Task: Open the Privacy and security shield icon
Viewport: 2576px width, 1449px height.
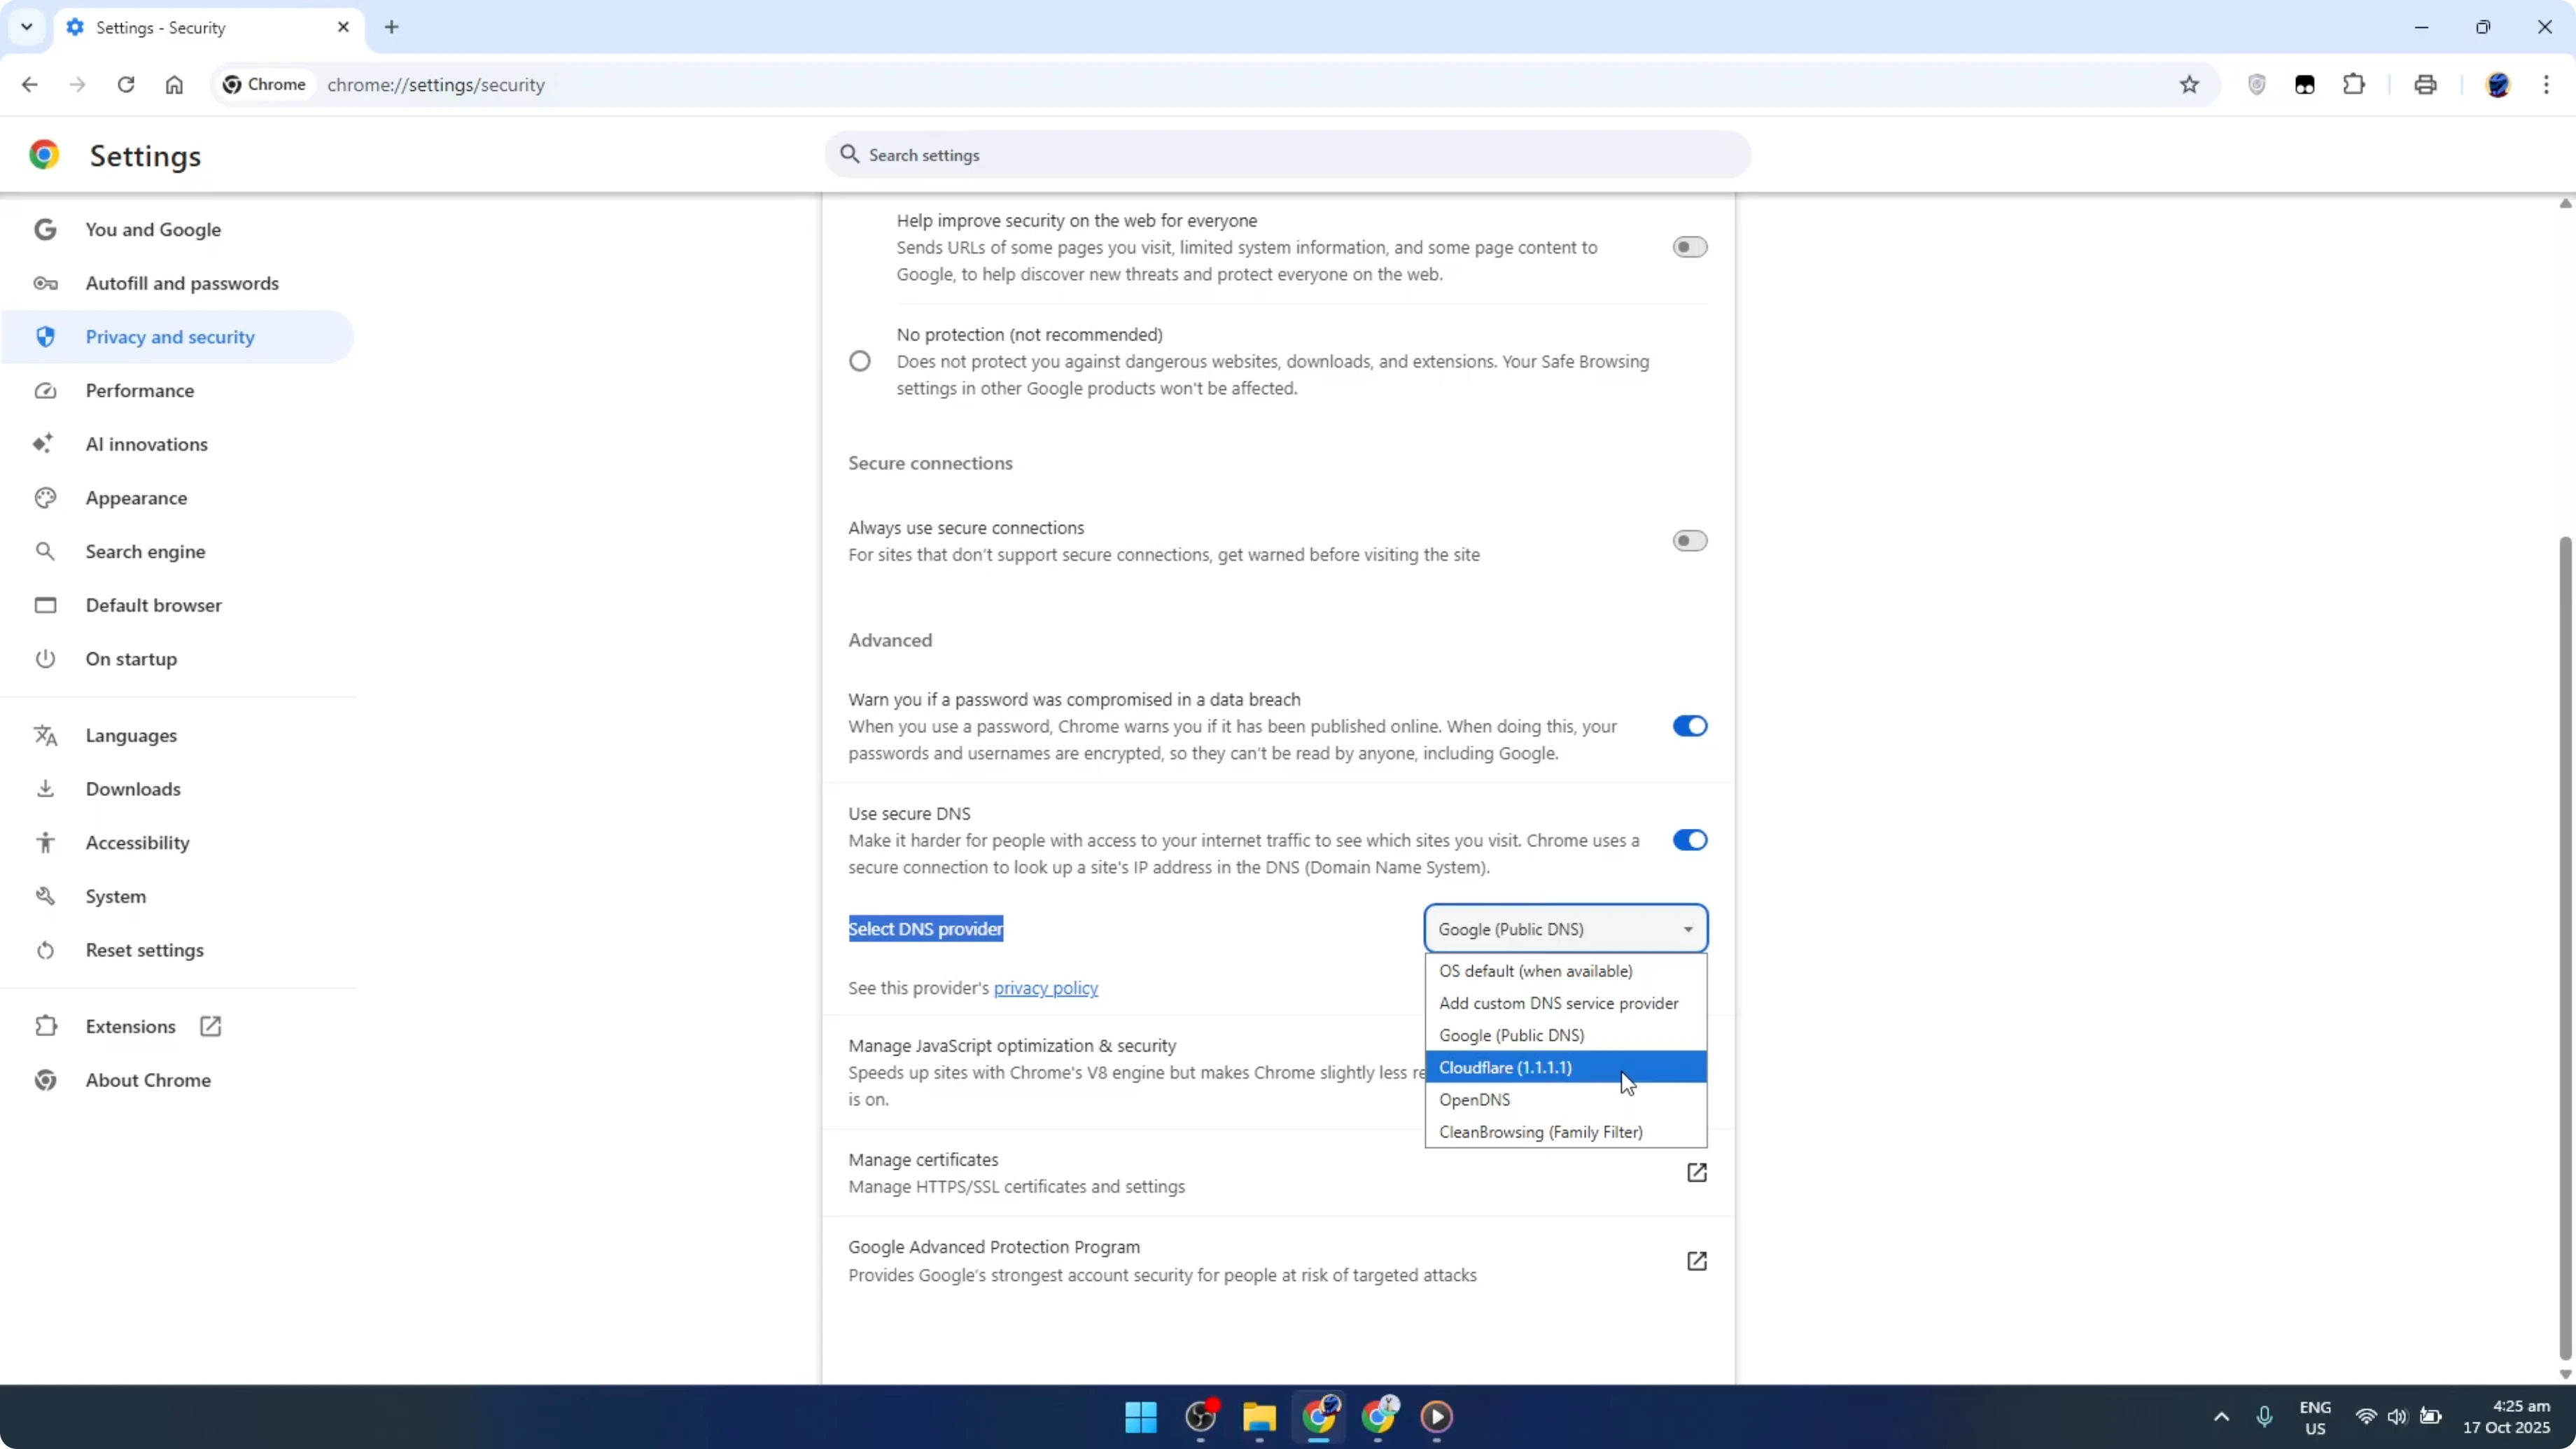Action: click(x=45, y=337)
